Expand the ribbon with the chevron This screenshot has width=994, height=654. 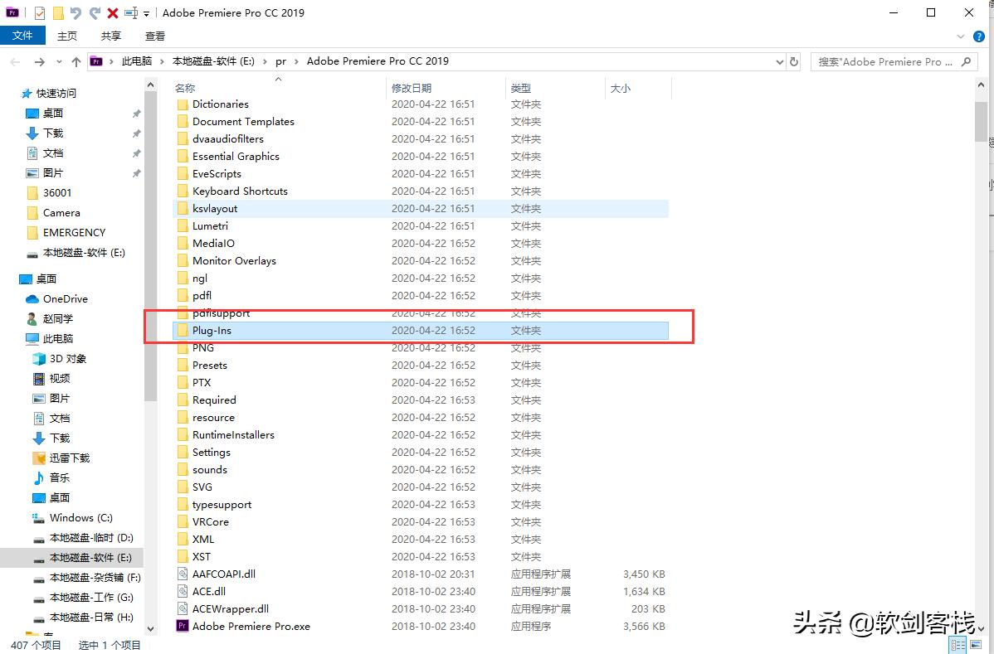(961, 36)
